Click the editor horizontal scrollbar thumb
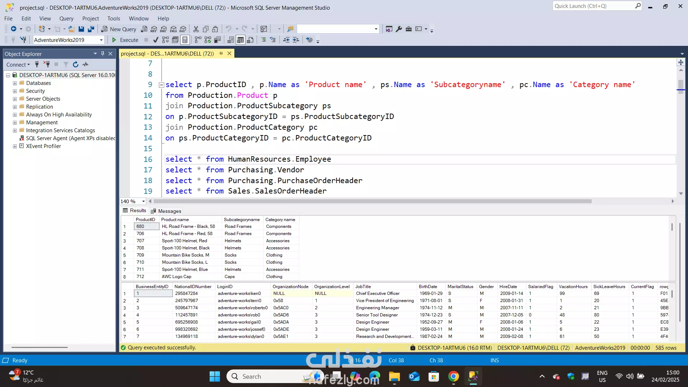Viewport: 688px width, 387px height. 373,201
